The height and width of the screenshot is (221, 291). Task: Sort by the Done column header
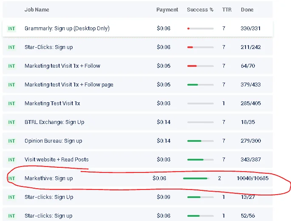pyautogui.click(x=247, y=10)
